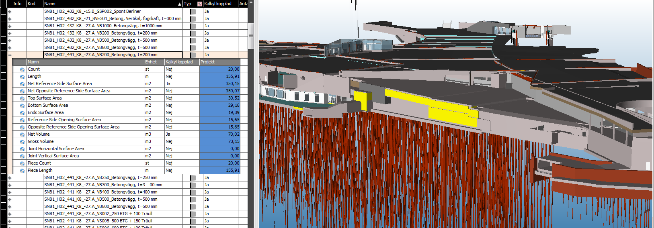Image resolution: width=654 pixels, height=228 pixels.
Task: Click the icon beside Bottom Surface Area
Action: pyautogui.click(x=22, y=106)
